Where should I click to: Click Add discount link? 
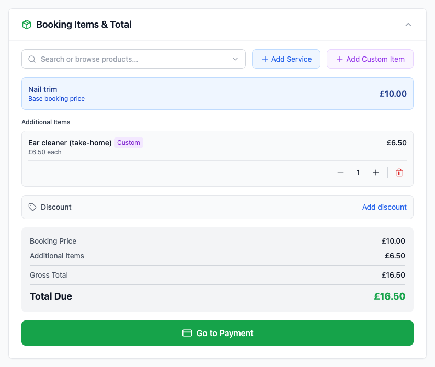384,207
